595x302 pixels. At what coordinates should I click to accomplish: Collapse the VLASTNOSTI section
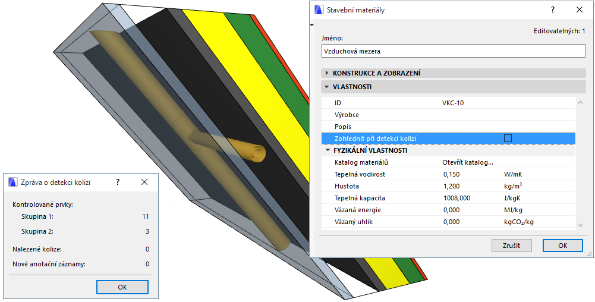click(327, 87)
